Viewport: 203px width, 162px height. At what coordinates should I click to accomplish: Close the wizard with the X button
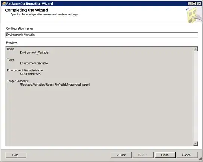click(x=199, y=3)
